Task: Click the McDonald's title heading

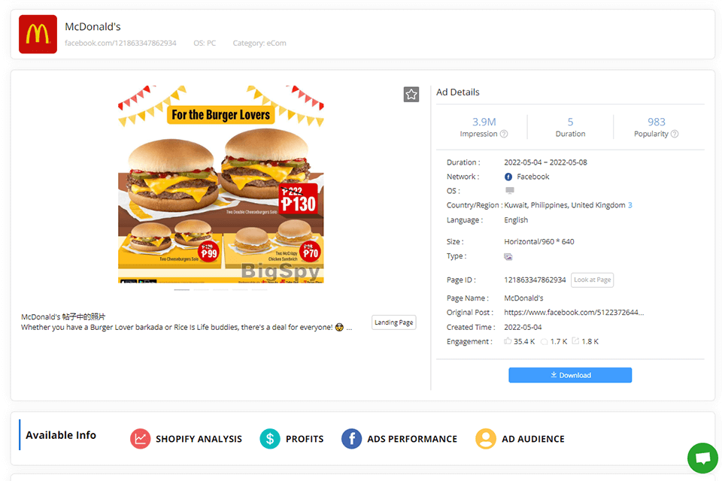Action: click(93, 27)
